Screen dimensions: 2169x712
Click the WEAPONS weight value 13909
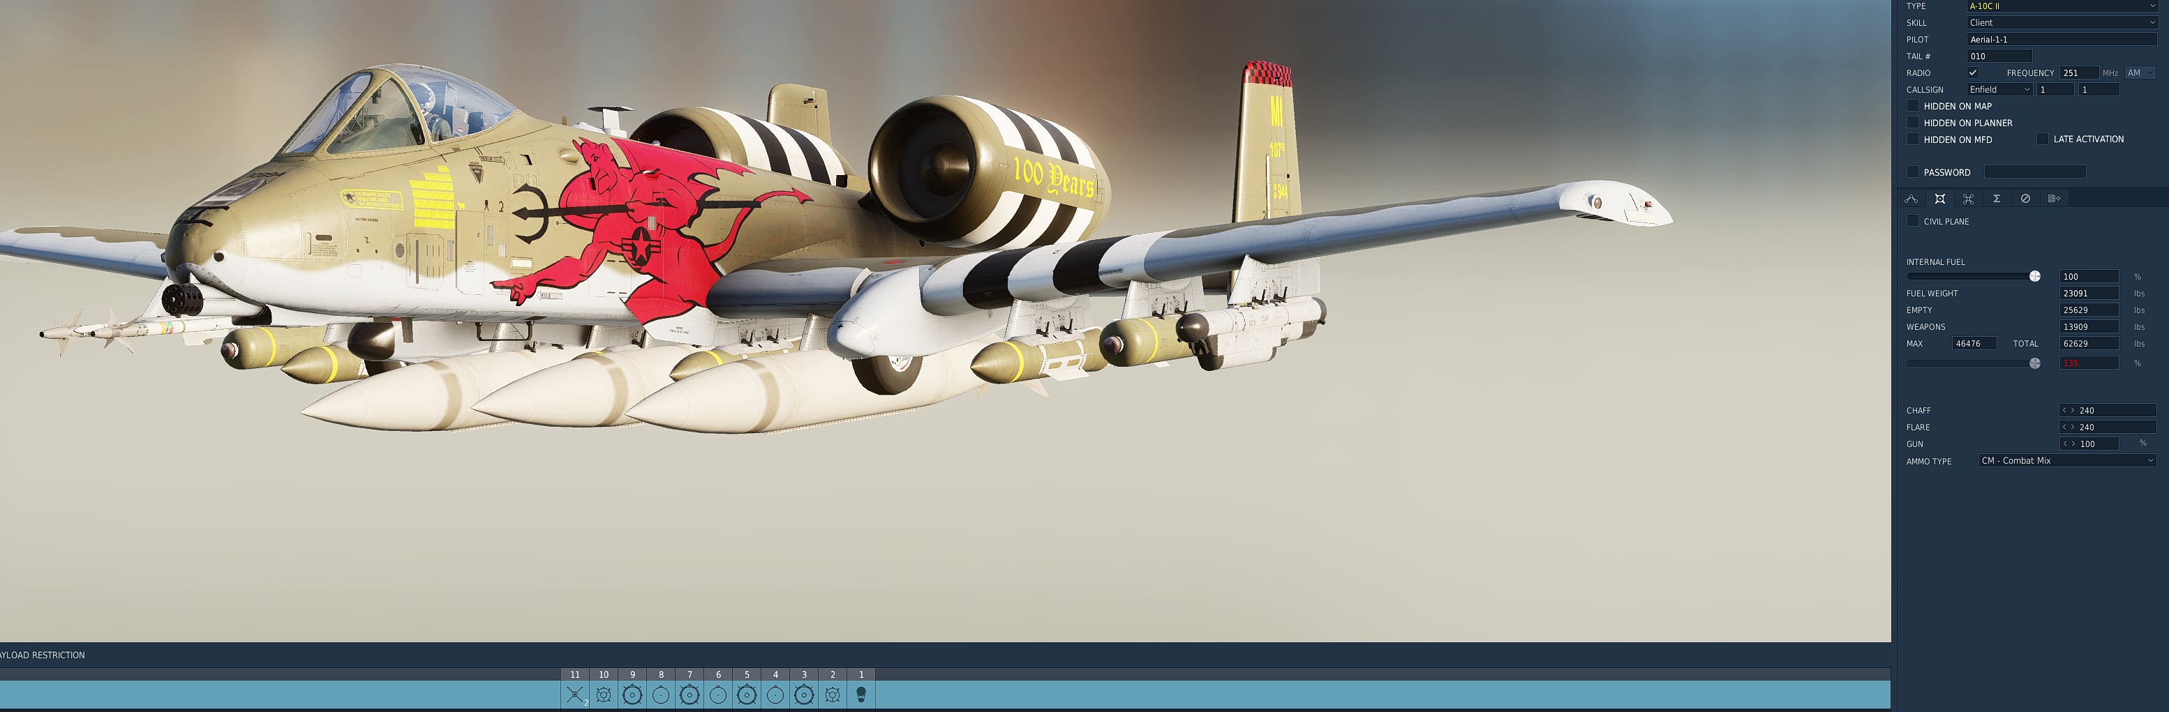[x=2089, y=326]
